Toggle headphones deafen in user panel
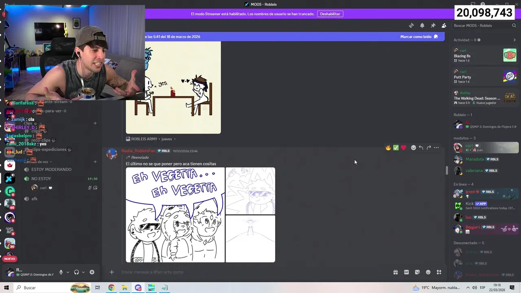The image size is (521, 293). click(76, 272)
